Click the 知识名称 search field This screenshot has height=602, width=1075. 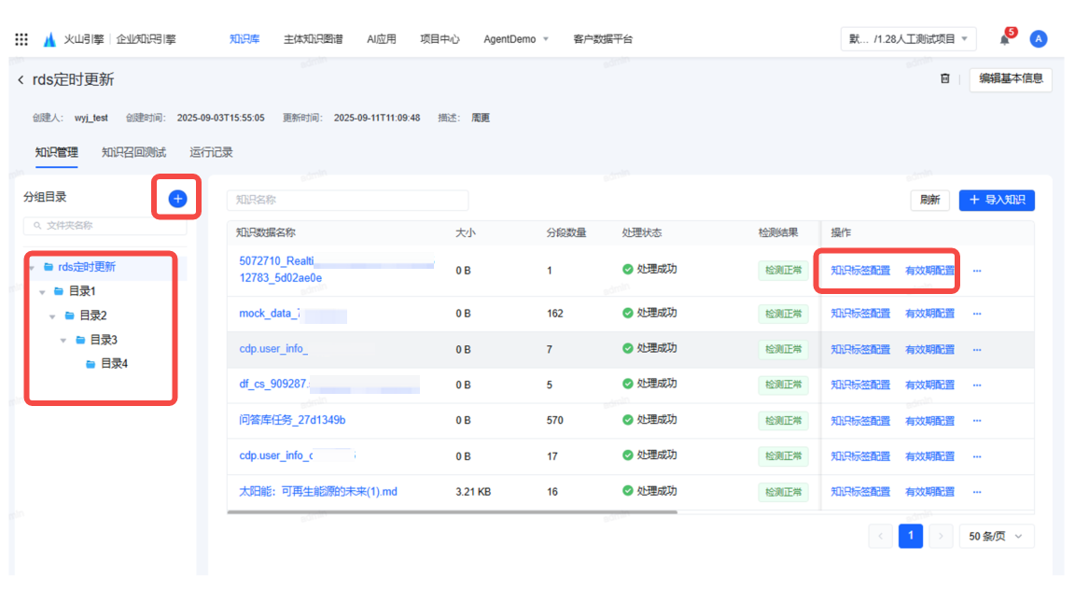pyautogui.click(x=347, y=200)
